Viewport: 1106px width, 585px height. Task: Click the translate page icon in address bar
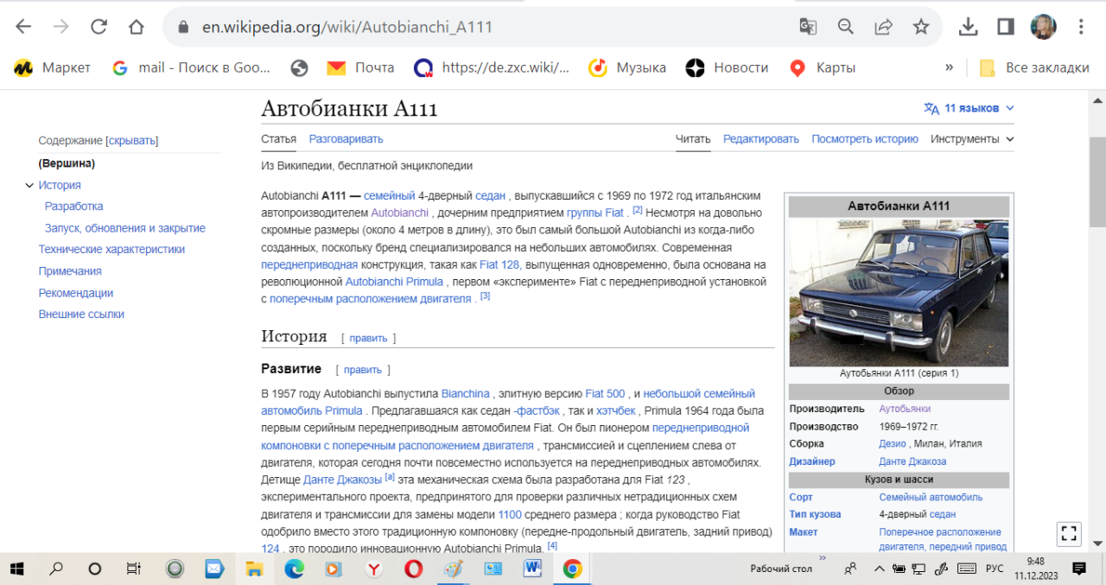tap(808, 27)
